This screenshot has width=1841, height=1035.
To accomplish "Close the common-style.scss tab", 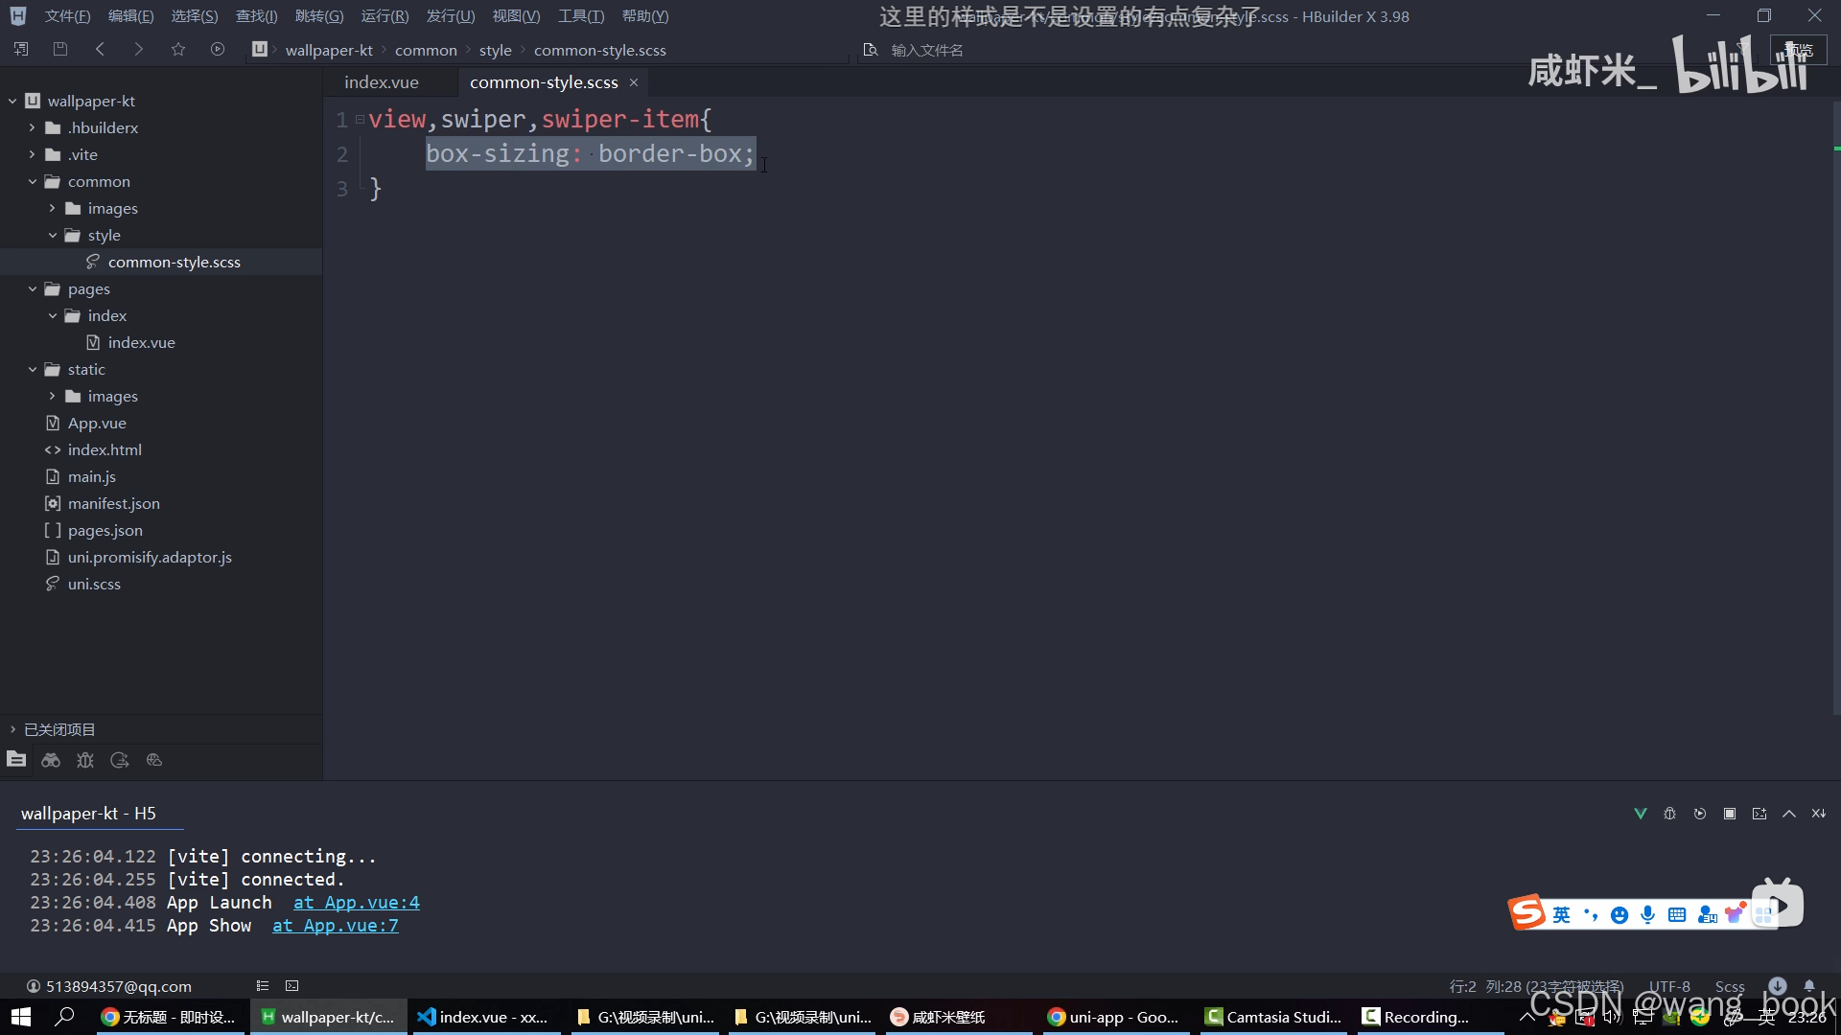I will coord(634,82).
